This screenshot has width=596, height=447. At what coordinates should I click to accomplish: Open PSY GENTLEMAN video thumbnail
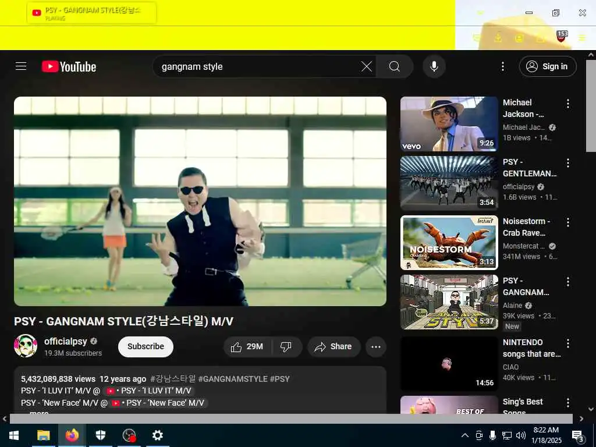pos(449,183)
